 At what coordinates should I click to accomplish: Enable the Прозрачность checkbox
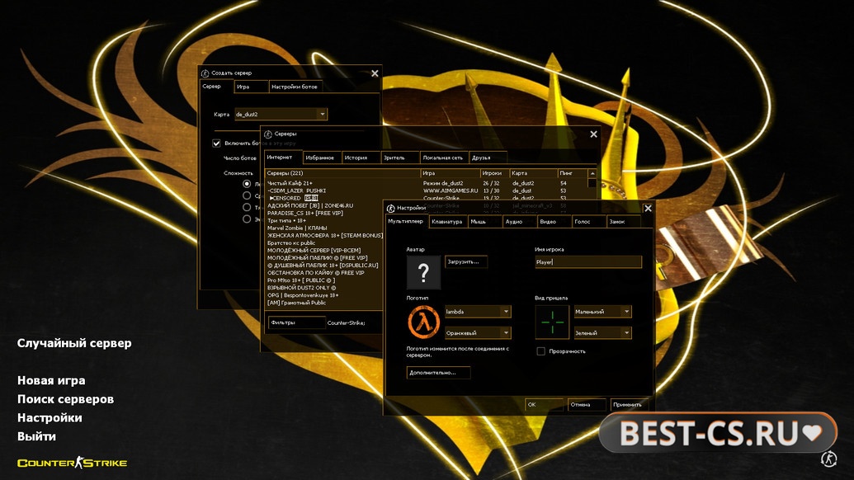pyautogui.click(x=540, y=351)
